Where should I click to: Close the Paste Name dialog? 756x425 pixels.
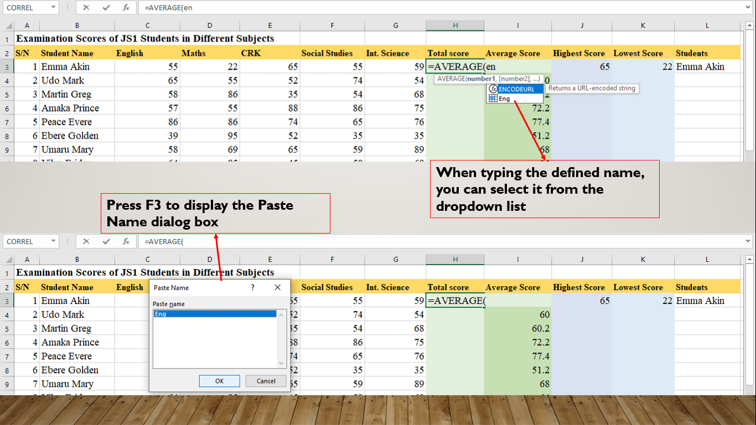tap(277, 287)
